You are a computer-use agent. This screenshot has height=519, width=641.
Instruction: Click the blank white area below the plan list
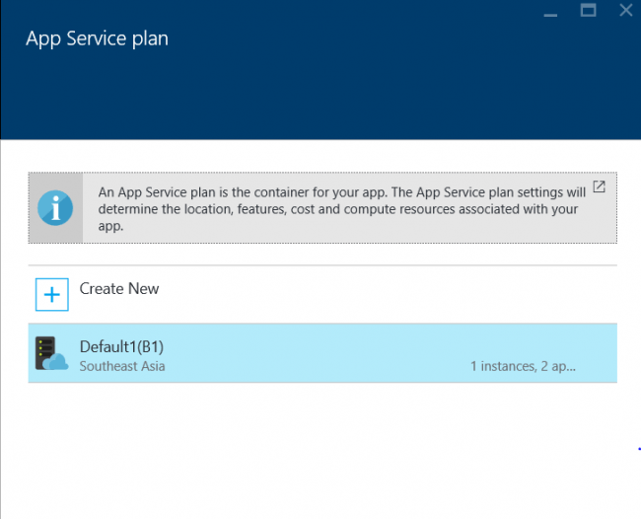tap(322, 450)
